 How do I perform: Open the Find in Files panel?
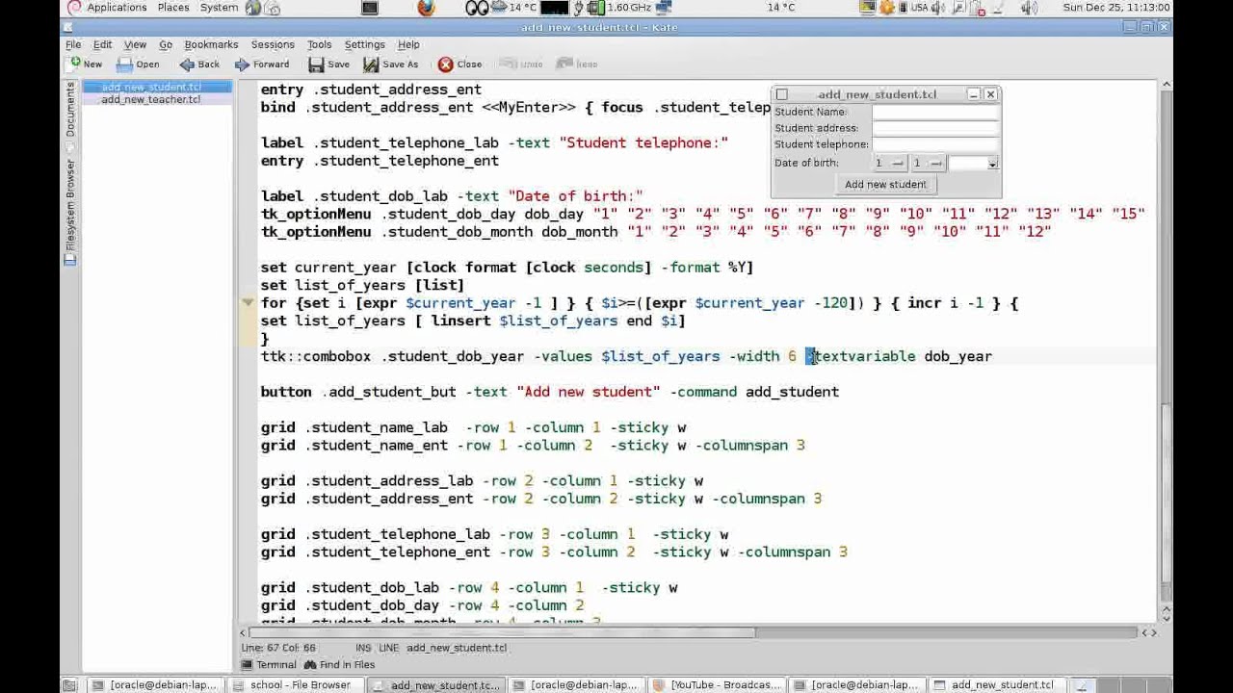(340, 665)
